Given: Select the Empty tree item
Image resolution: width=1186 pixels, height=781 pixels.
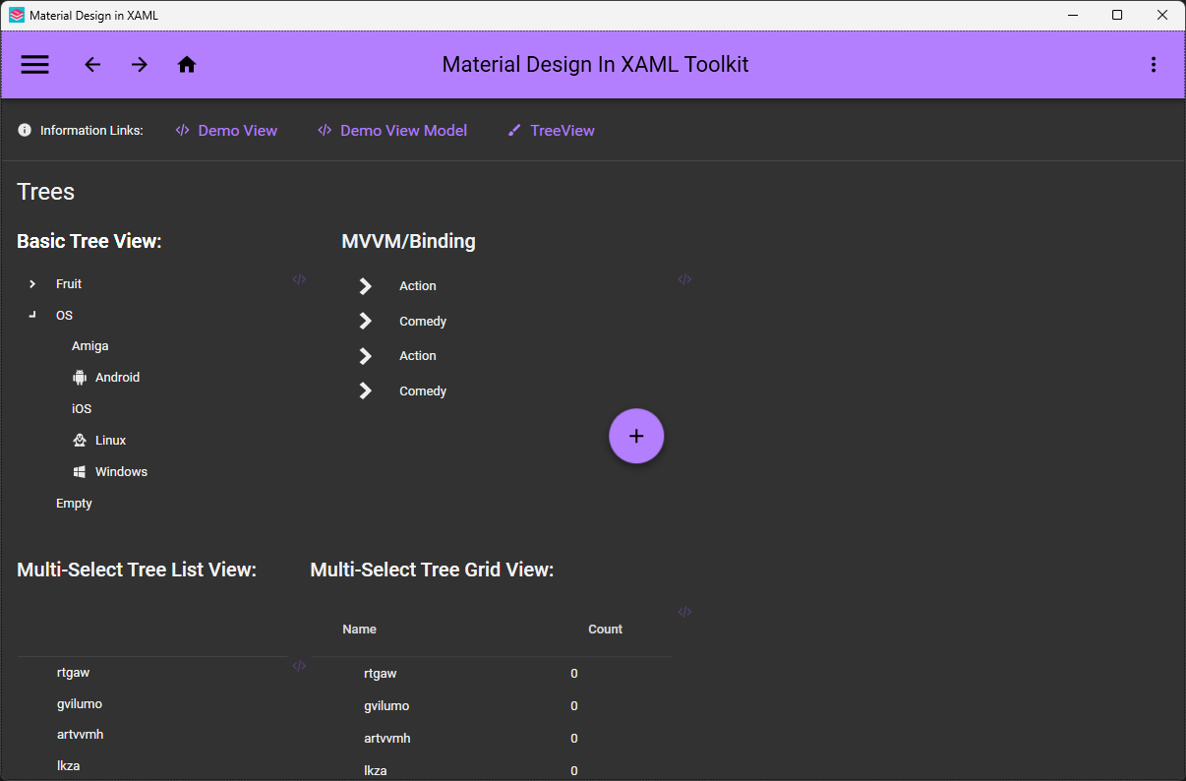Looking at the screenshot, I should tap(74, 504).
